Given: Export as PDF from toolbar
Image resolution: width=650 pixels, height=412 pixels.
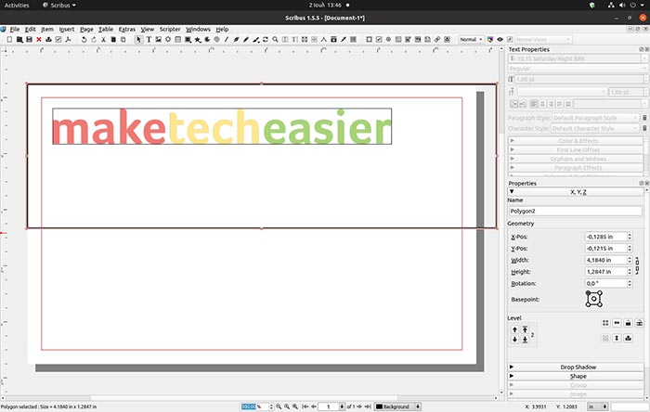Looking at the screenshot, I should click(68, 39).
